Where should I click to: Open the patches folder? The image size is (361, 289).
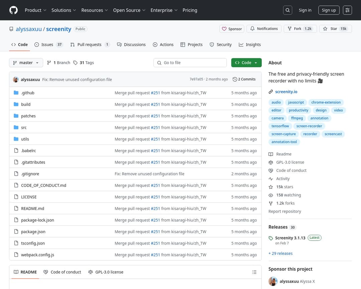pos(28,116)
